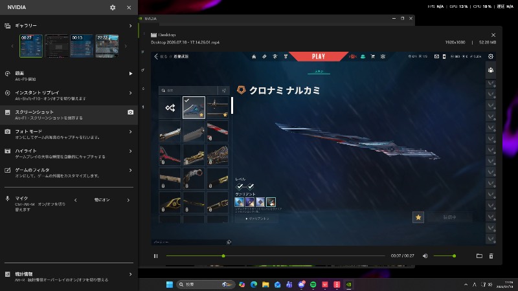
Task: Click the taskbar search box
Action: point(206,285)
